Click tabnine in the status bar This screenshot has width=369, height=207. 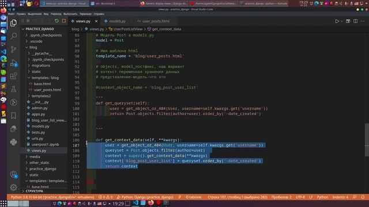point(194,197)
